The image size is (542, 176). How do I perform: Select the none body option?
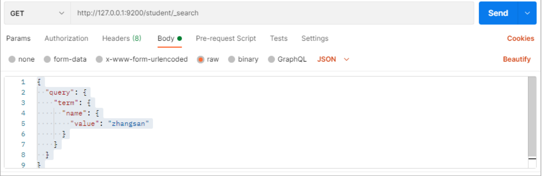click(12, 59)
